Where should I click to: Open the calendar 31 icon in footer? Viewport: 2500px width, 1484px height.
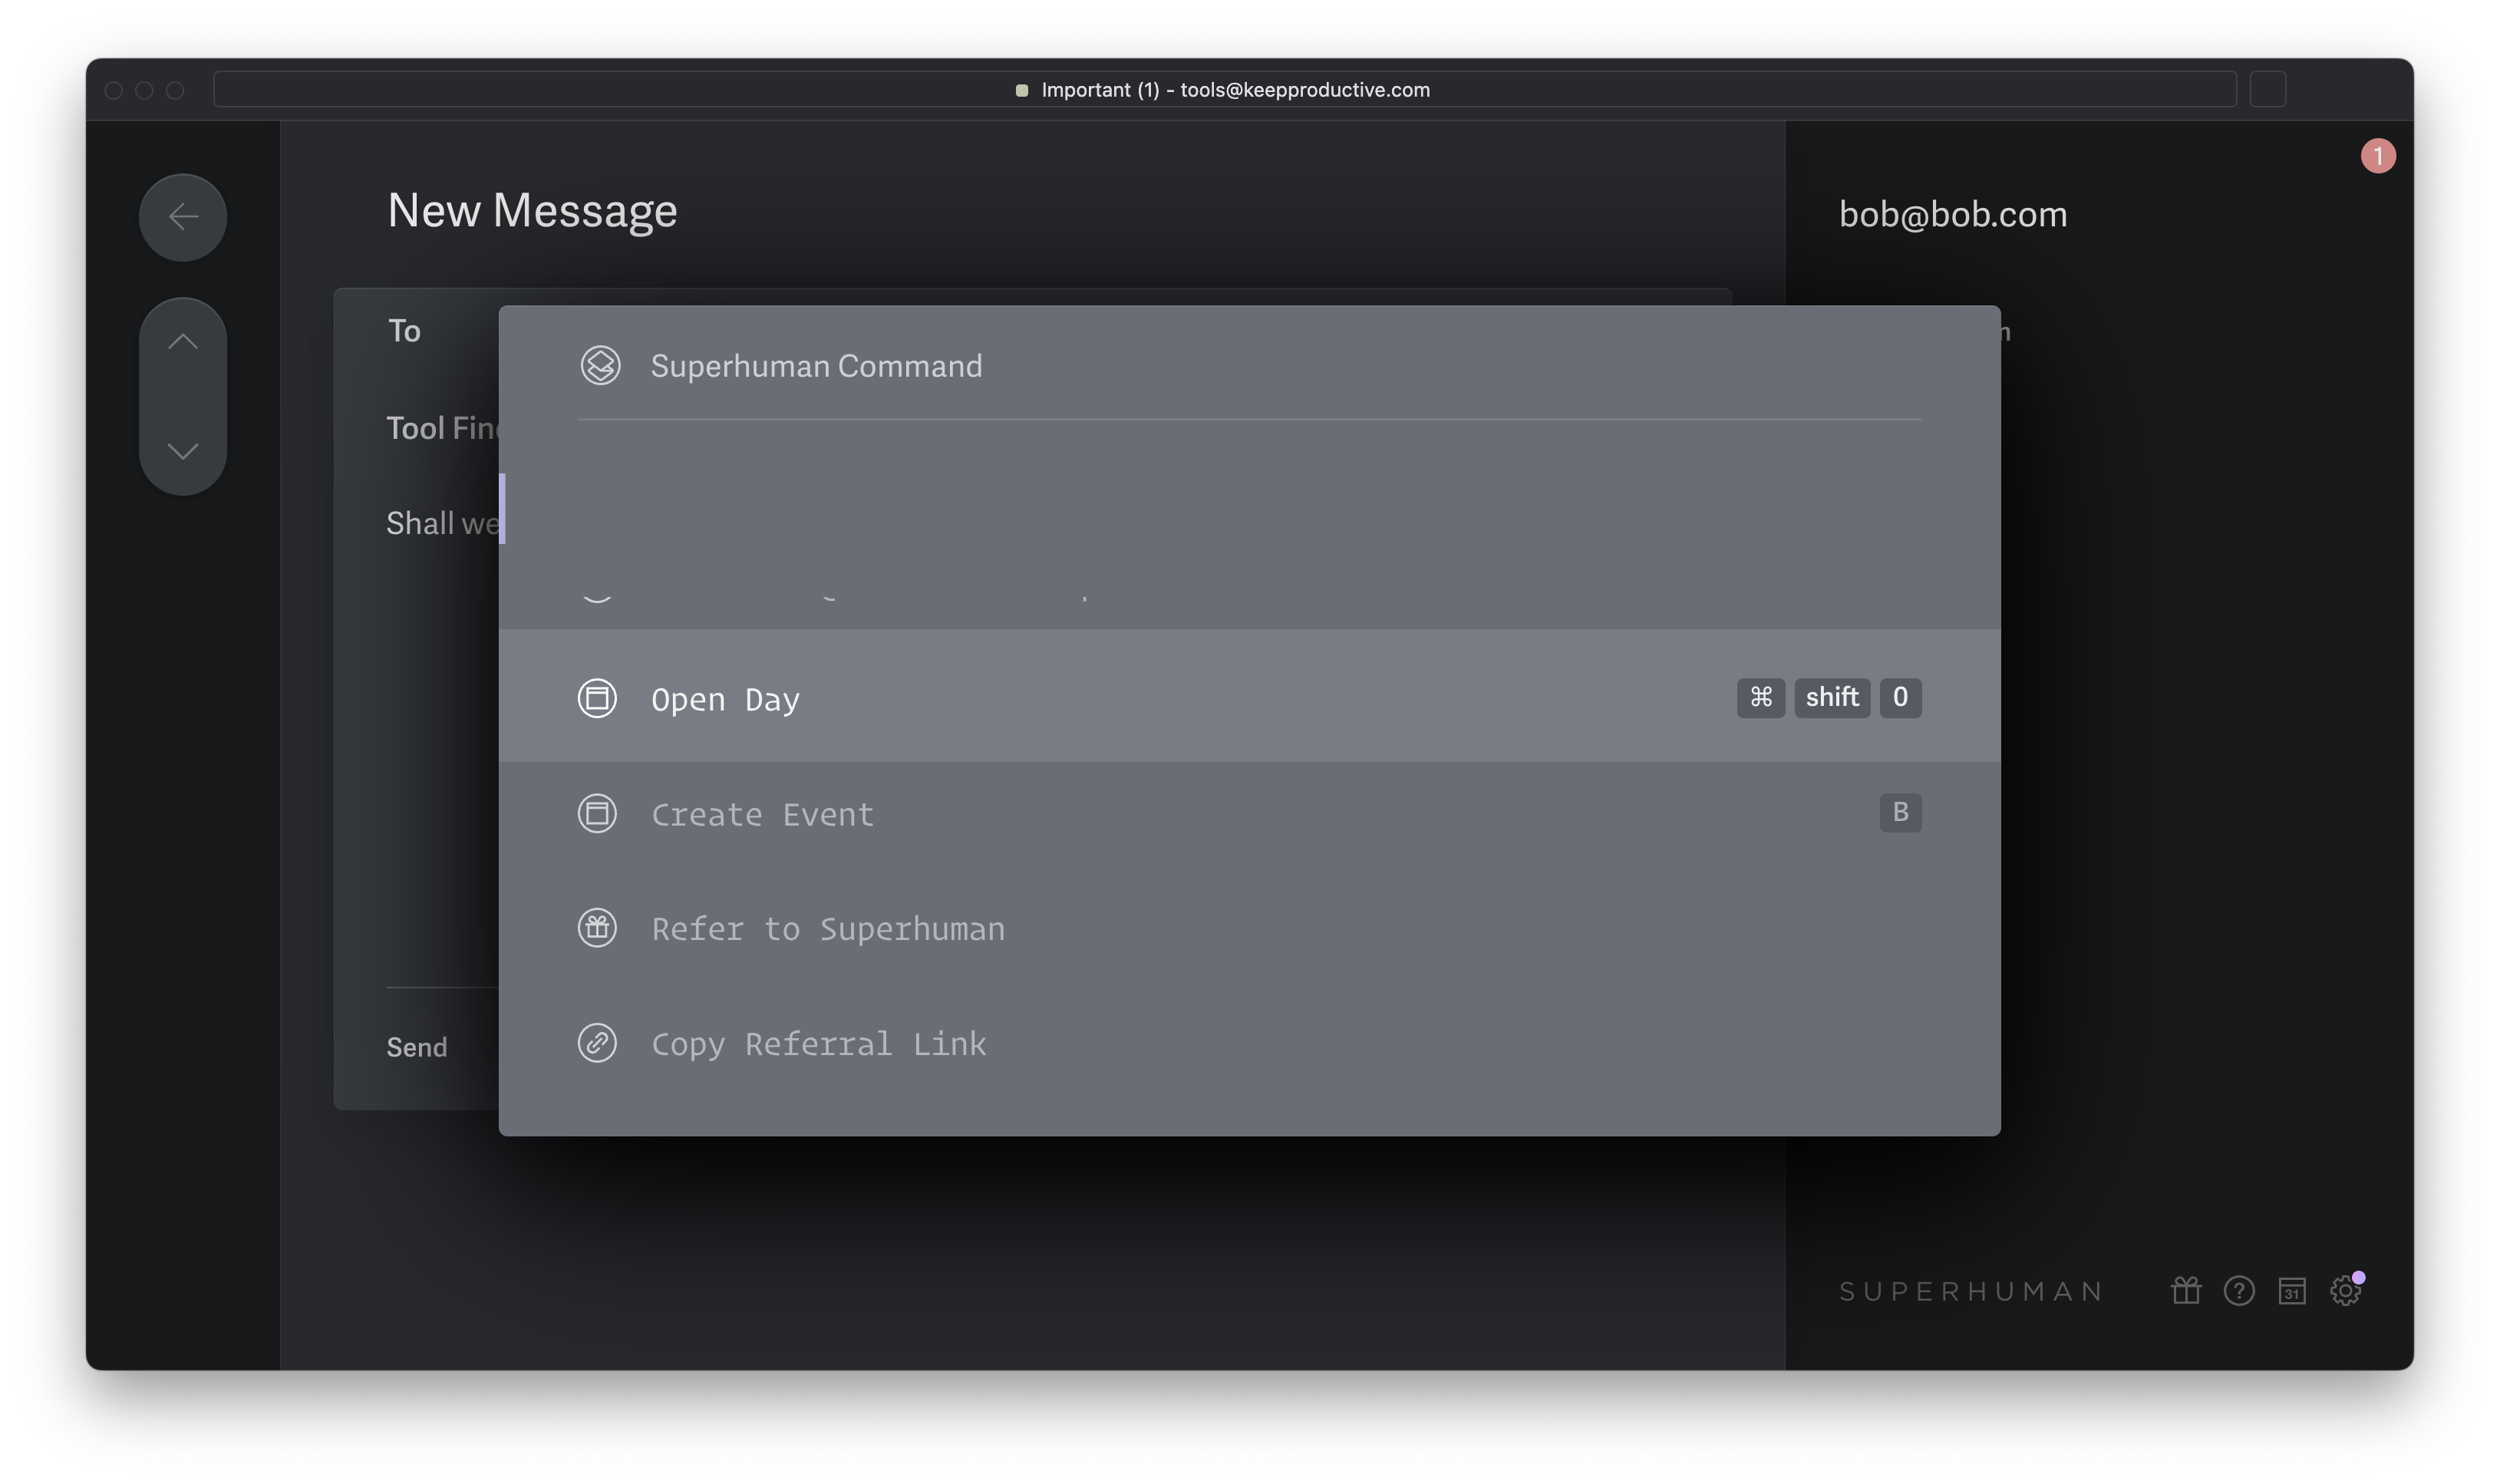click(x=2292, y=1291)
